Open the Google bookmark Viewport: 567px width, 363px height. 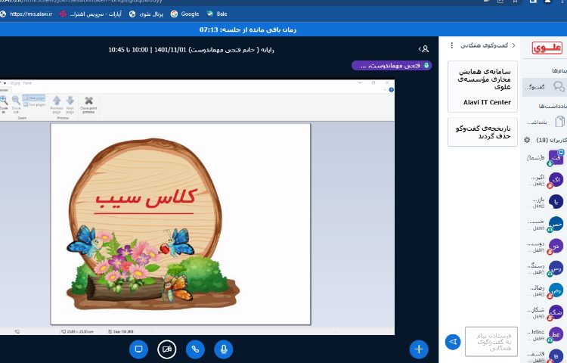click(184, 14)
